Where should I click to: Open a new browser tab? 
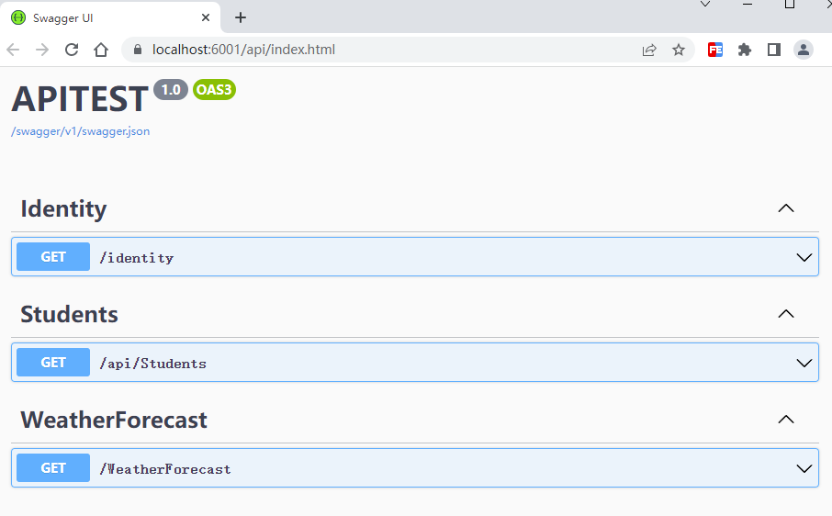pos(241,17)
